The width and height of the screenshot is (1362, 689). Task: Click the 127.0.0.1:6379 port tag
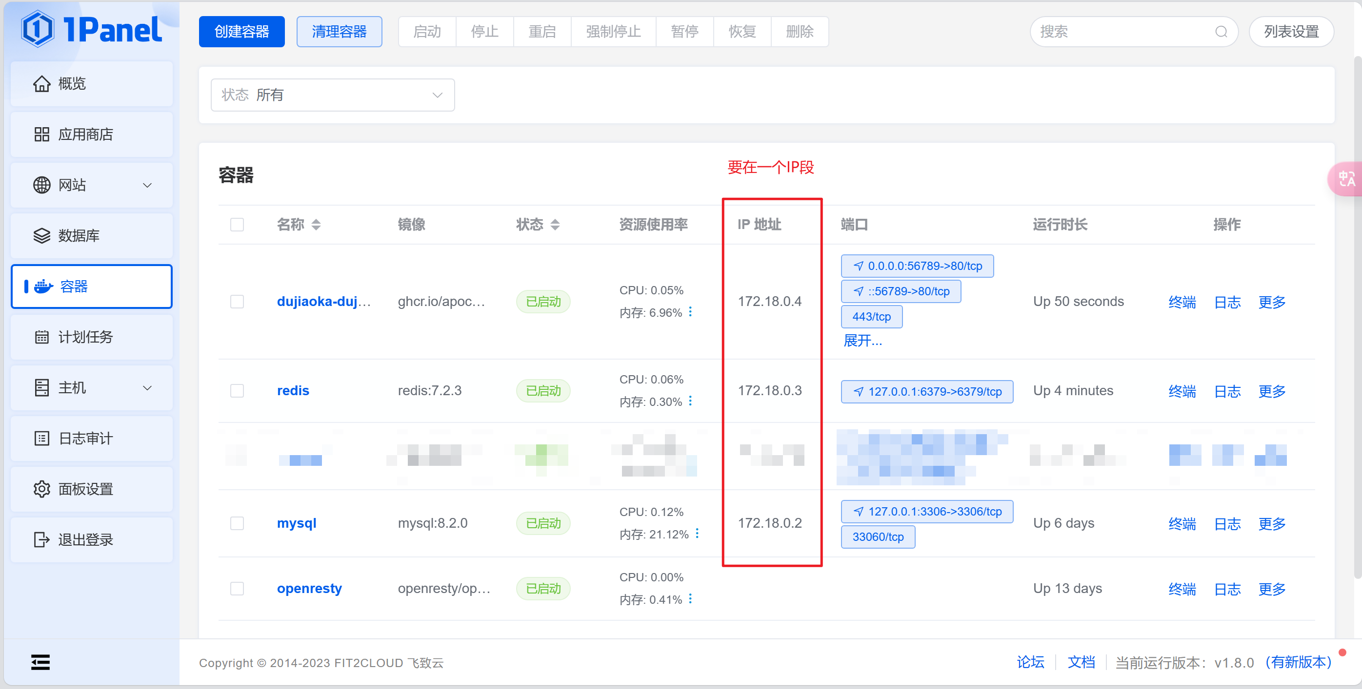[927, 391]
